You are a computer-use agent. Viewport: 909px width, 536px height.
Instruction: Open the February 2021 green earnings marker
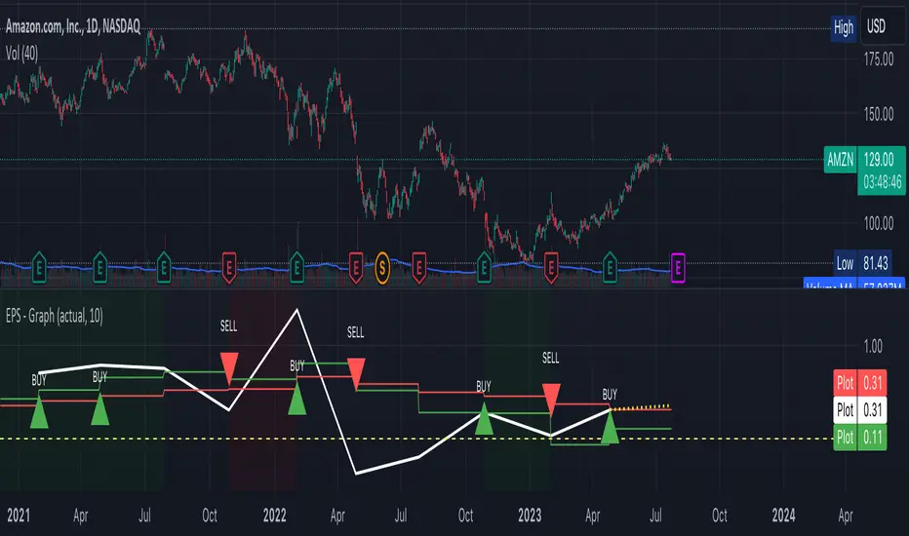(x=39, y=268)
